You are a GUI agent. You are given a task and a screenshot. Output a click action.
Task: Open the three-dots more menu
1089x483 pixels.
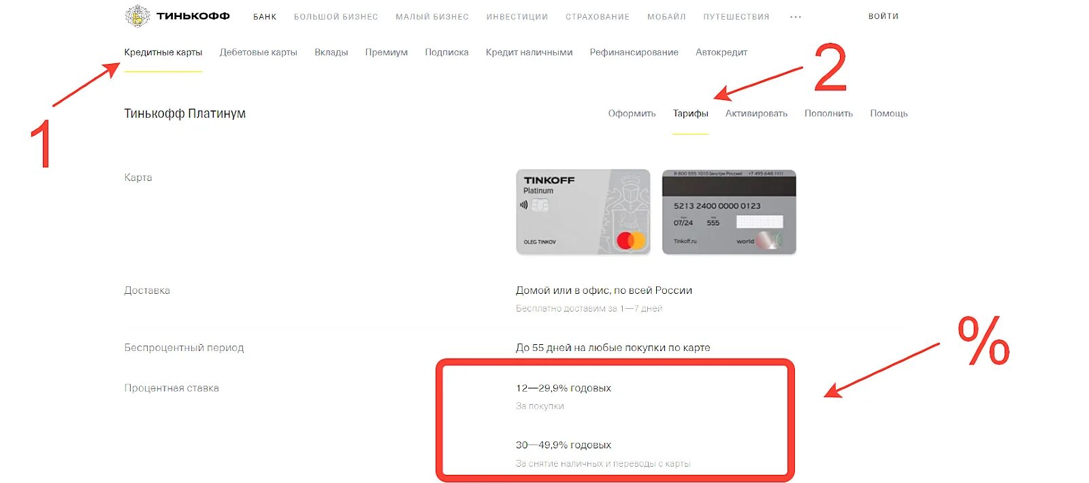795,17
